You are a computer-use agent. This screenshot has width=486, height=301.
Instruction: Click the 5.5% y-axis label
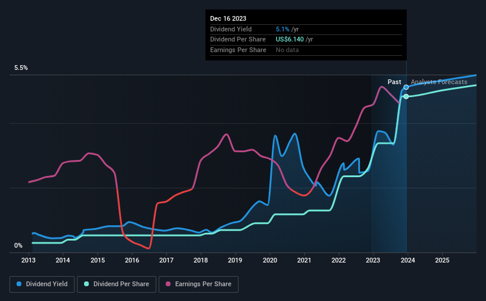21,68
